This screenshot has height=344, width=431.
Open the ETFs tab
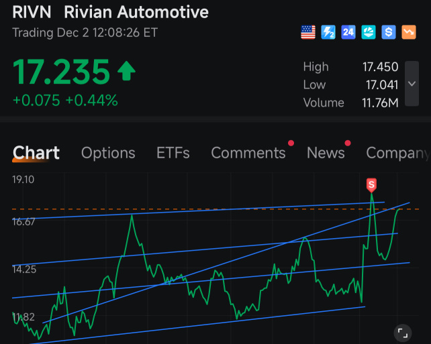(173, 153)
